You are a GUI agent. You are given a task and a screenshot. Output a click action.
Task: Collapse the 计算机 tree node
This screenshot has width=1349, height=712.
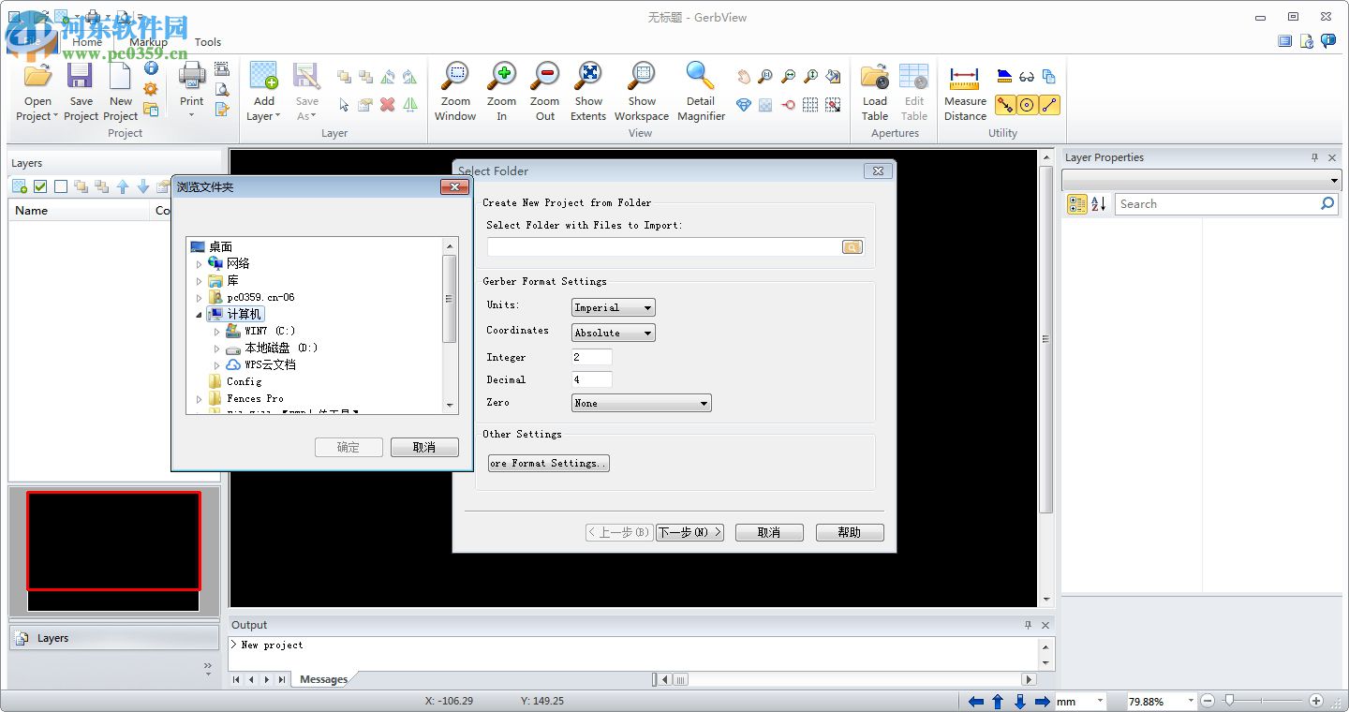click(199, 315)
